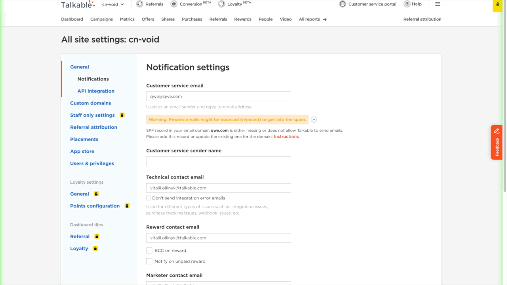The height and width of the screenshot is (285, 507).
Task: Click the Customer service sender name field
Action: click(x=219, y=161)
